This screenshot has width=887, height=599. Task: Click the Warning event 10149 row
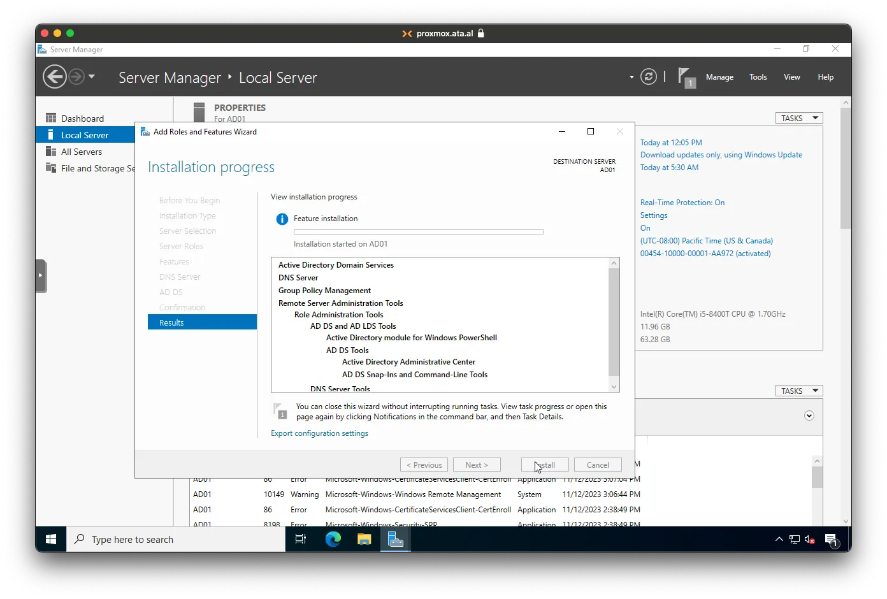click(417, 494)
